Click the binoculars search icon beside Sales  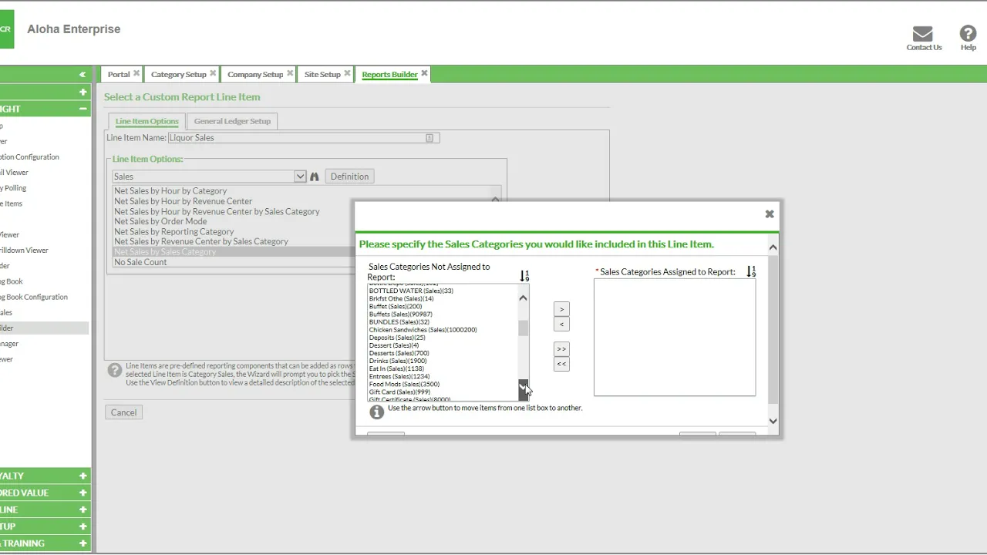click(x=315, y=177)
